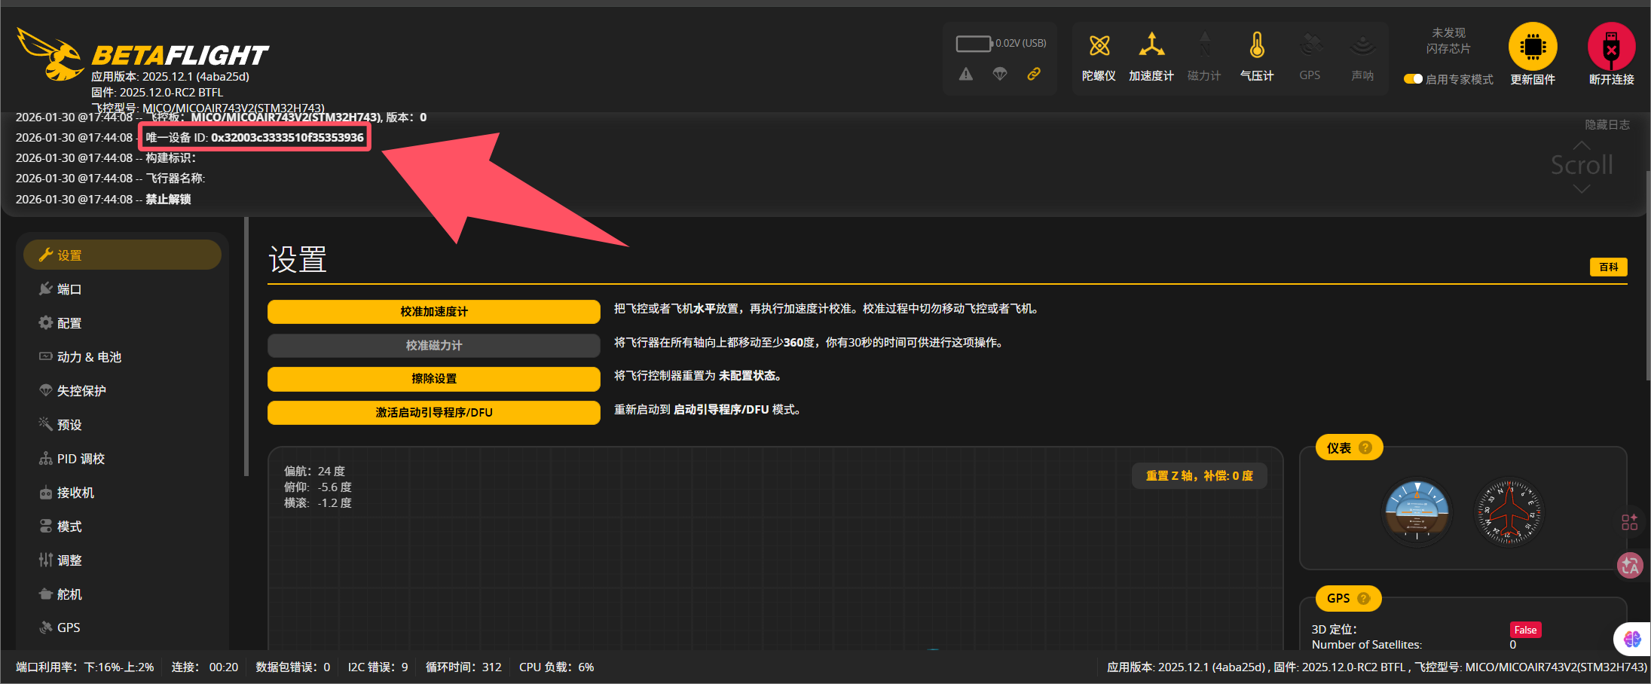Click Number of Satellites label

coord(1367,645)
